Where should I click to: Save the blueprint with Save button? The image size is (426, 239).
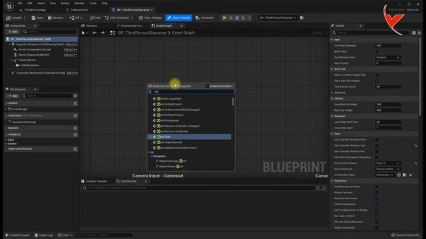pos(37,18)
